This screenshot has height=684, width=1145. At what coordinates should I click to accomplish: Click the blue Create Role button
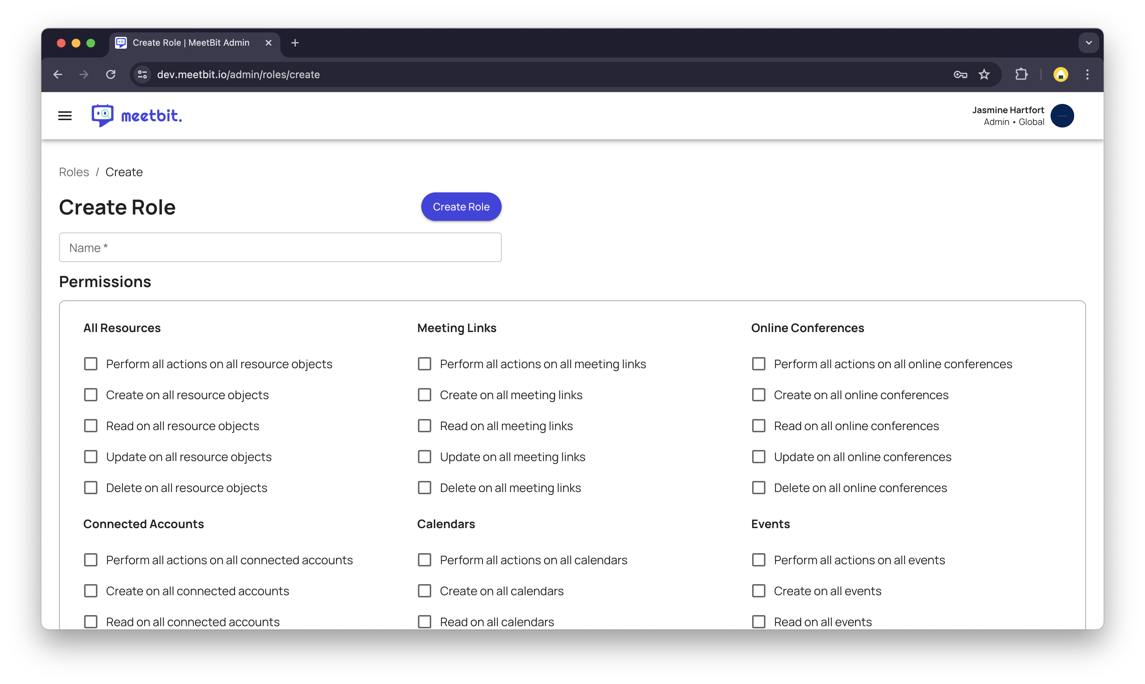(x=461, y=207)
